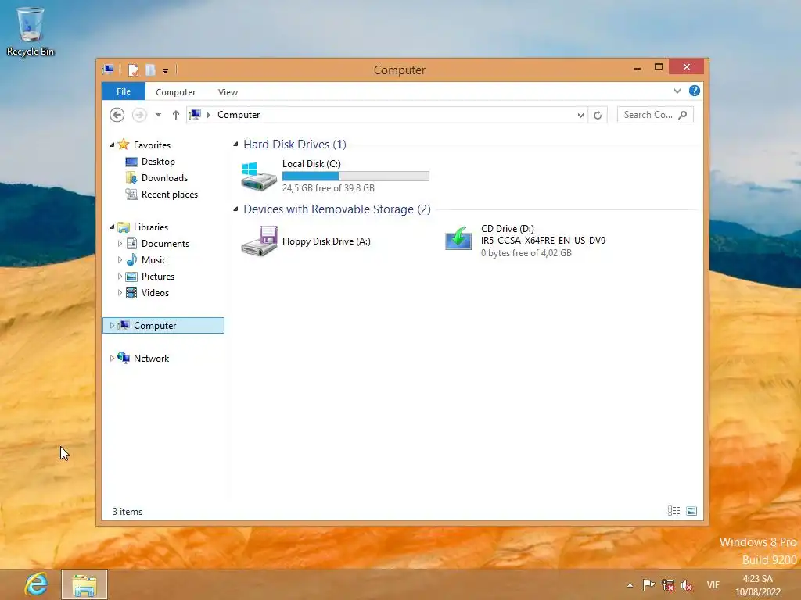Expand the Pictures library node

[120, 276]
